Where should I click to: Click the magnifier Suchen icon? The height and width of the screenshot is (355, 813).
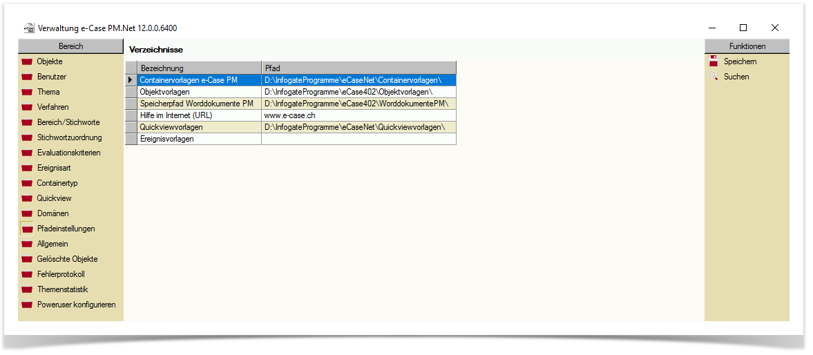pyautogui.click(x=714, y=76)
